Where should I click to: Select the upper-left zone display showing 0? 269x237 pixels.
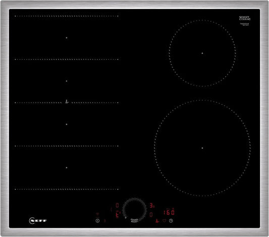118,205
